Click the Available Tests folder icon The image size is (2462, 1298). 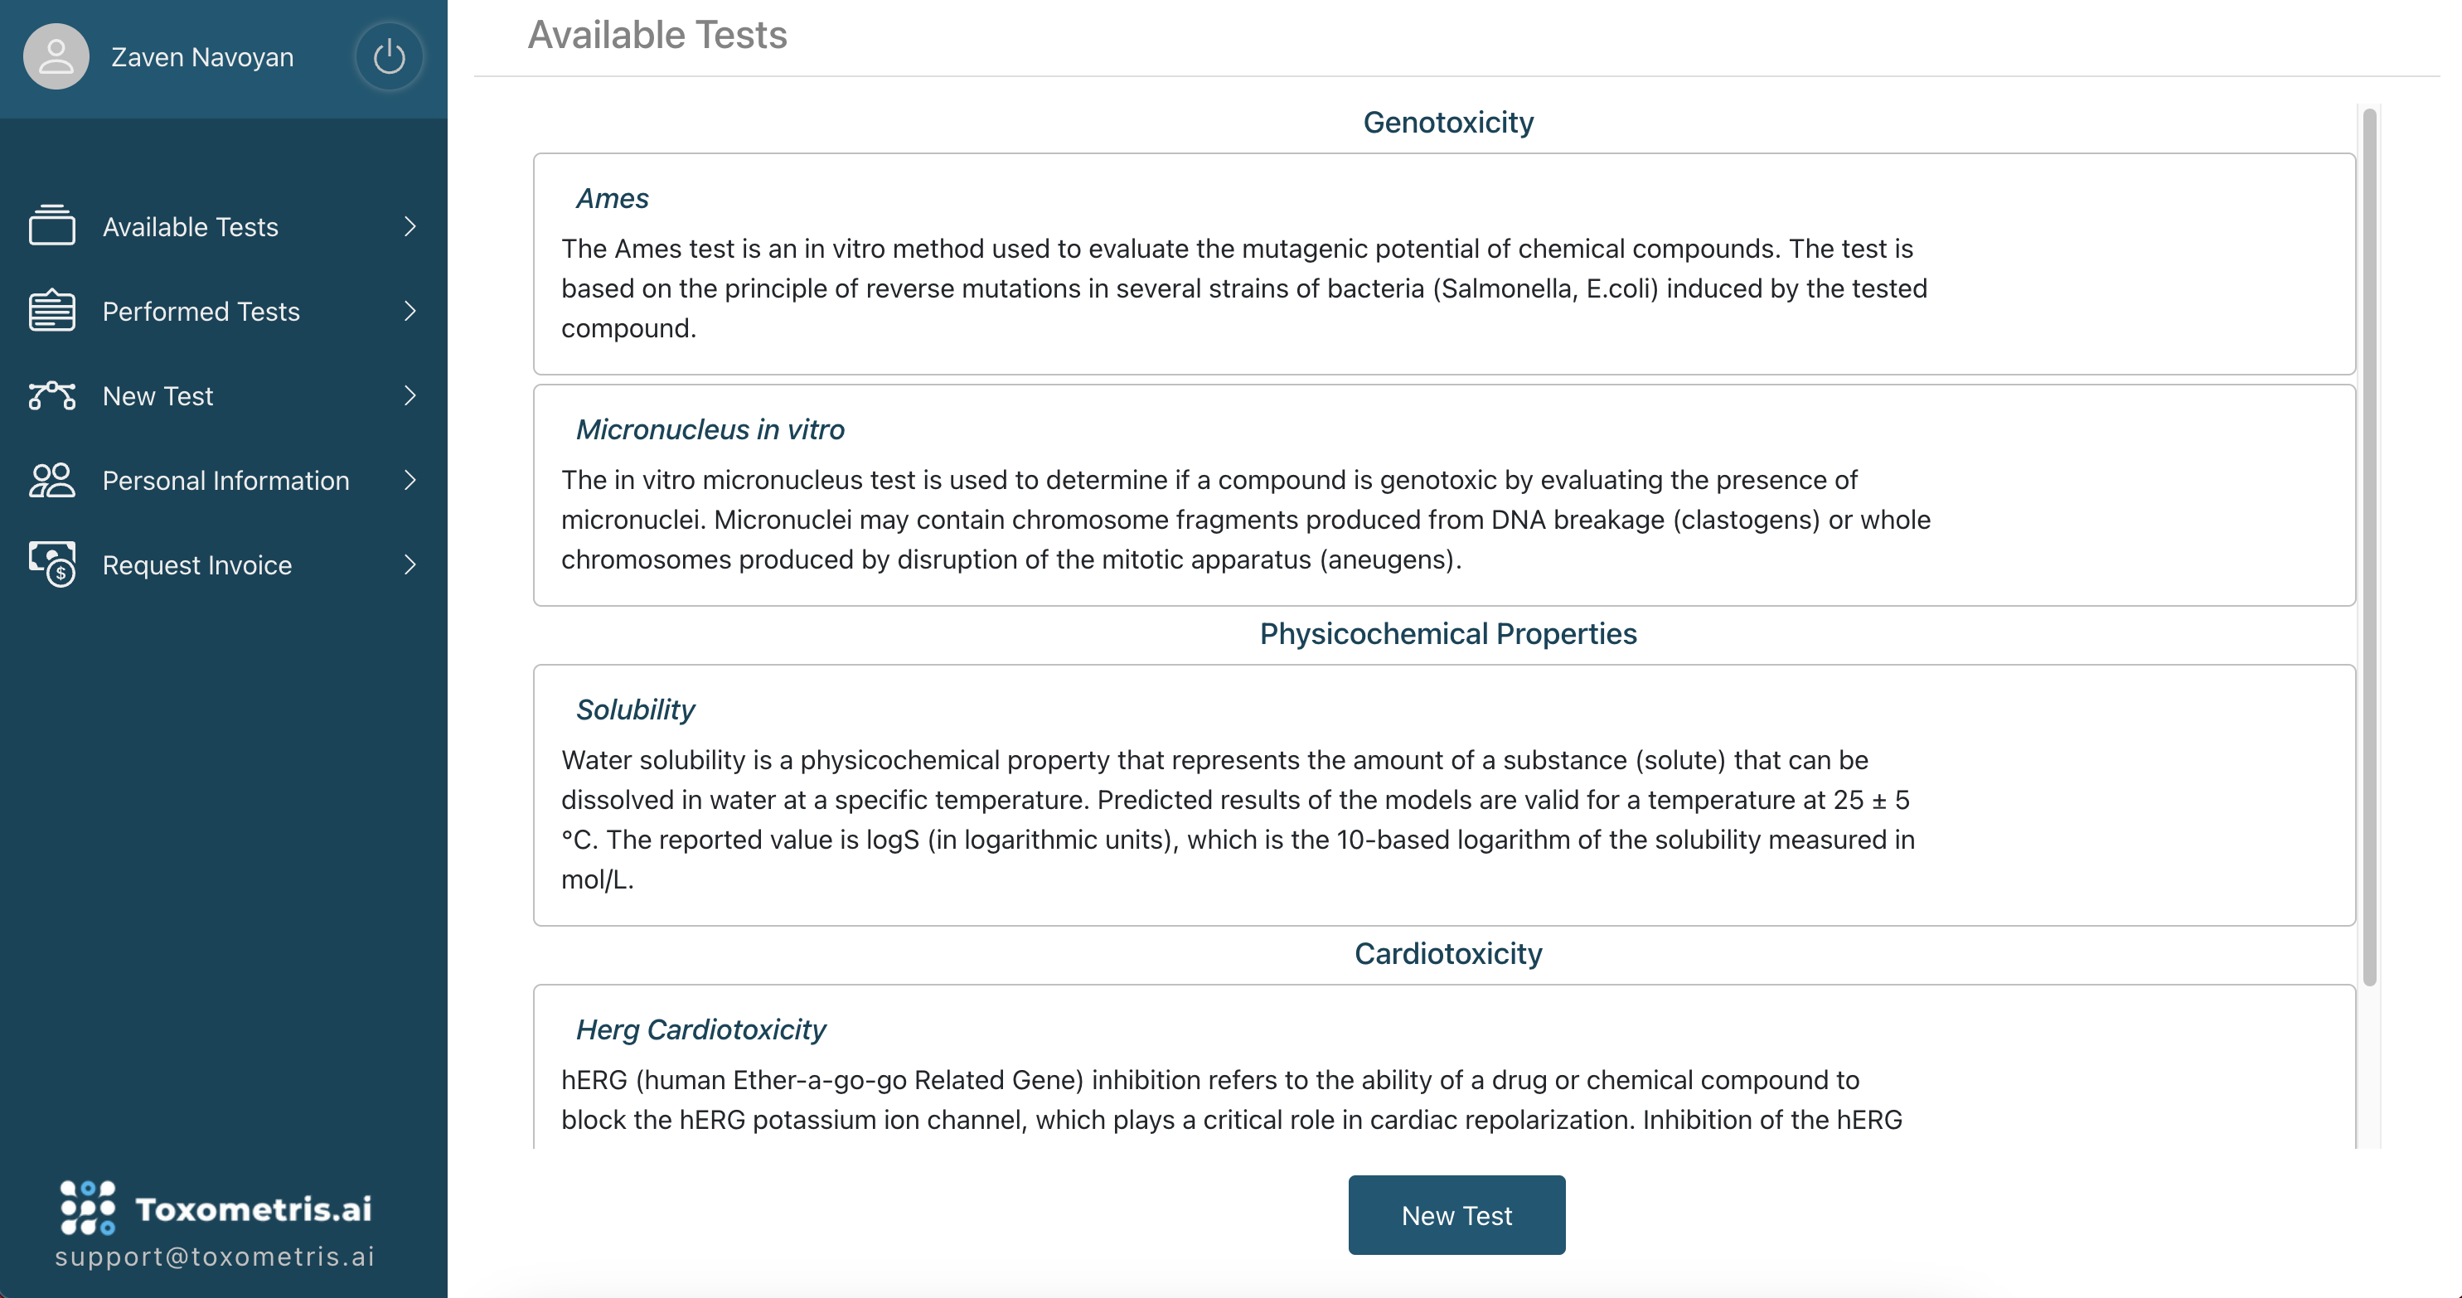pyautogui.click(x=51, y=225)
